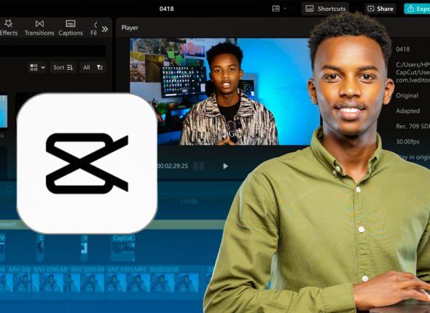
Task: Click the Original label in details
Action: tap(407, 95)
